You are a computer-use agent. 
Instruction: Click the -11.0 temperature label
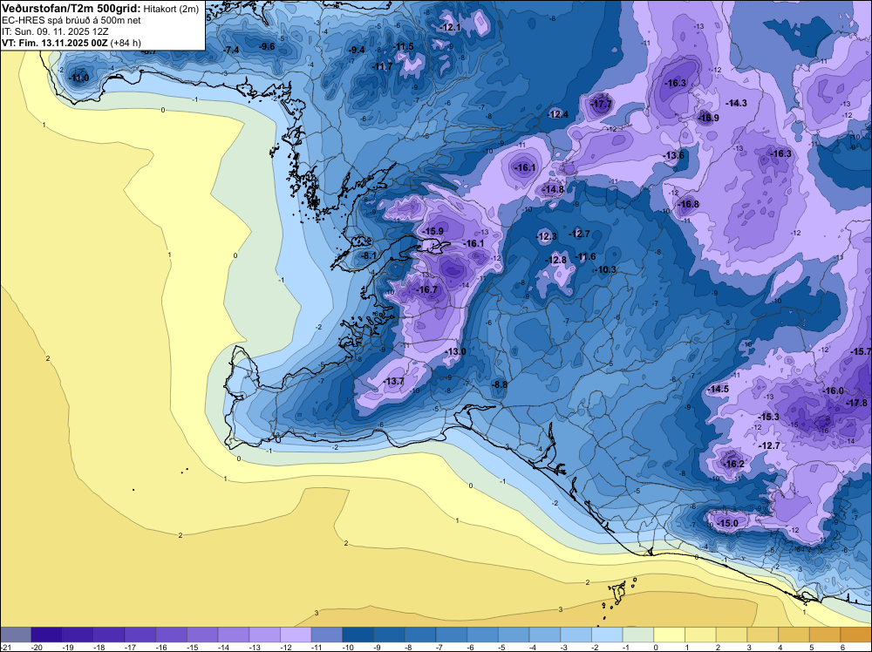point(78,78)
